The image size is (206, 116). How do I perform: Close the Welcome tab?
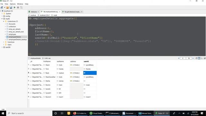pos(38,12)
